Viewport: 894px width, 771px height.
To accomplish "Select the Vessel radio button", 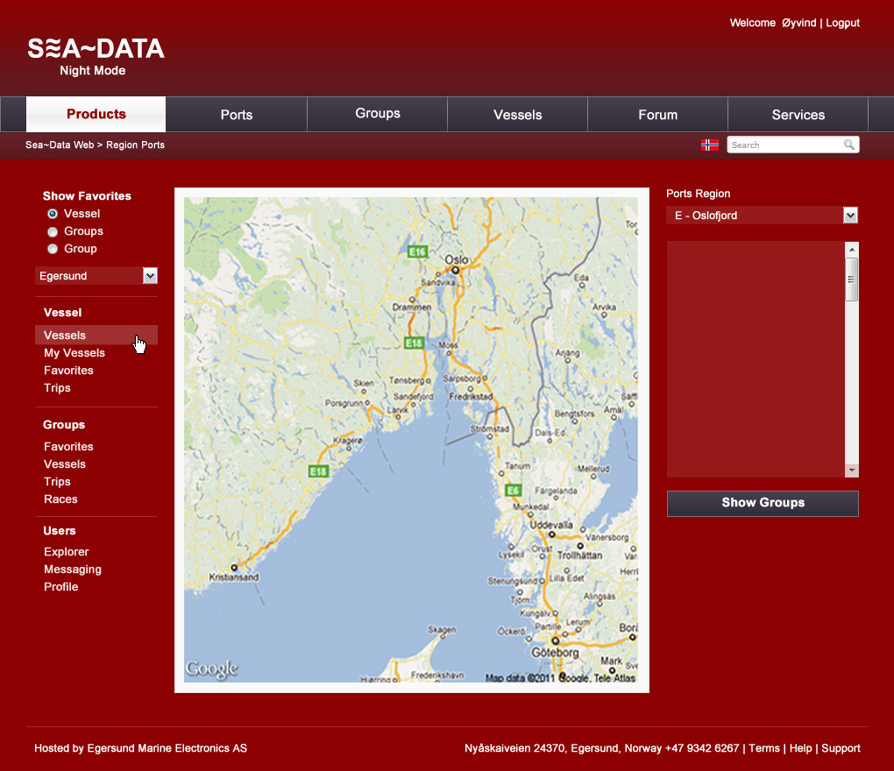I will [x=53, y=214].
